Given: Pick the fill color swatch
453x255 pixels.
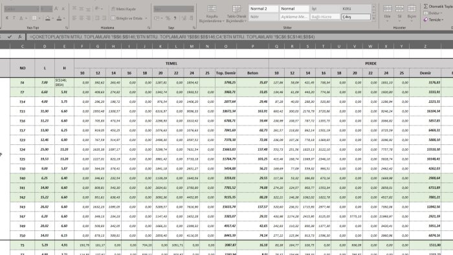Looking at the screenshot, I should coord(48,18).
